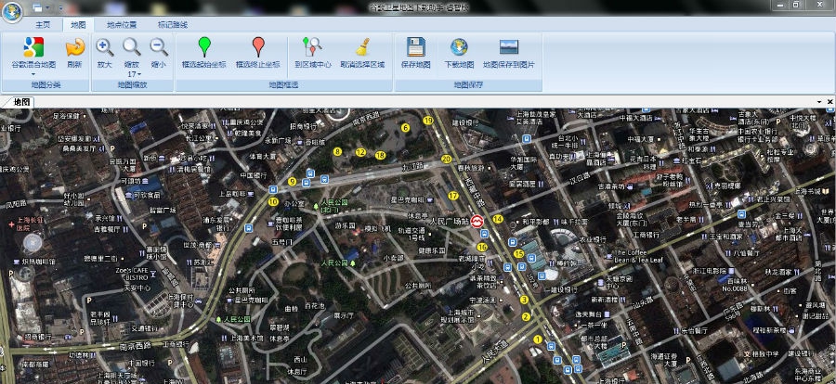The width and height of the screenshot is (836, 384).
Task: Click the 下载地图 globe icon
Action: point(459,46)
